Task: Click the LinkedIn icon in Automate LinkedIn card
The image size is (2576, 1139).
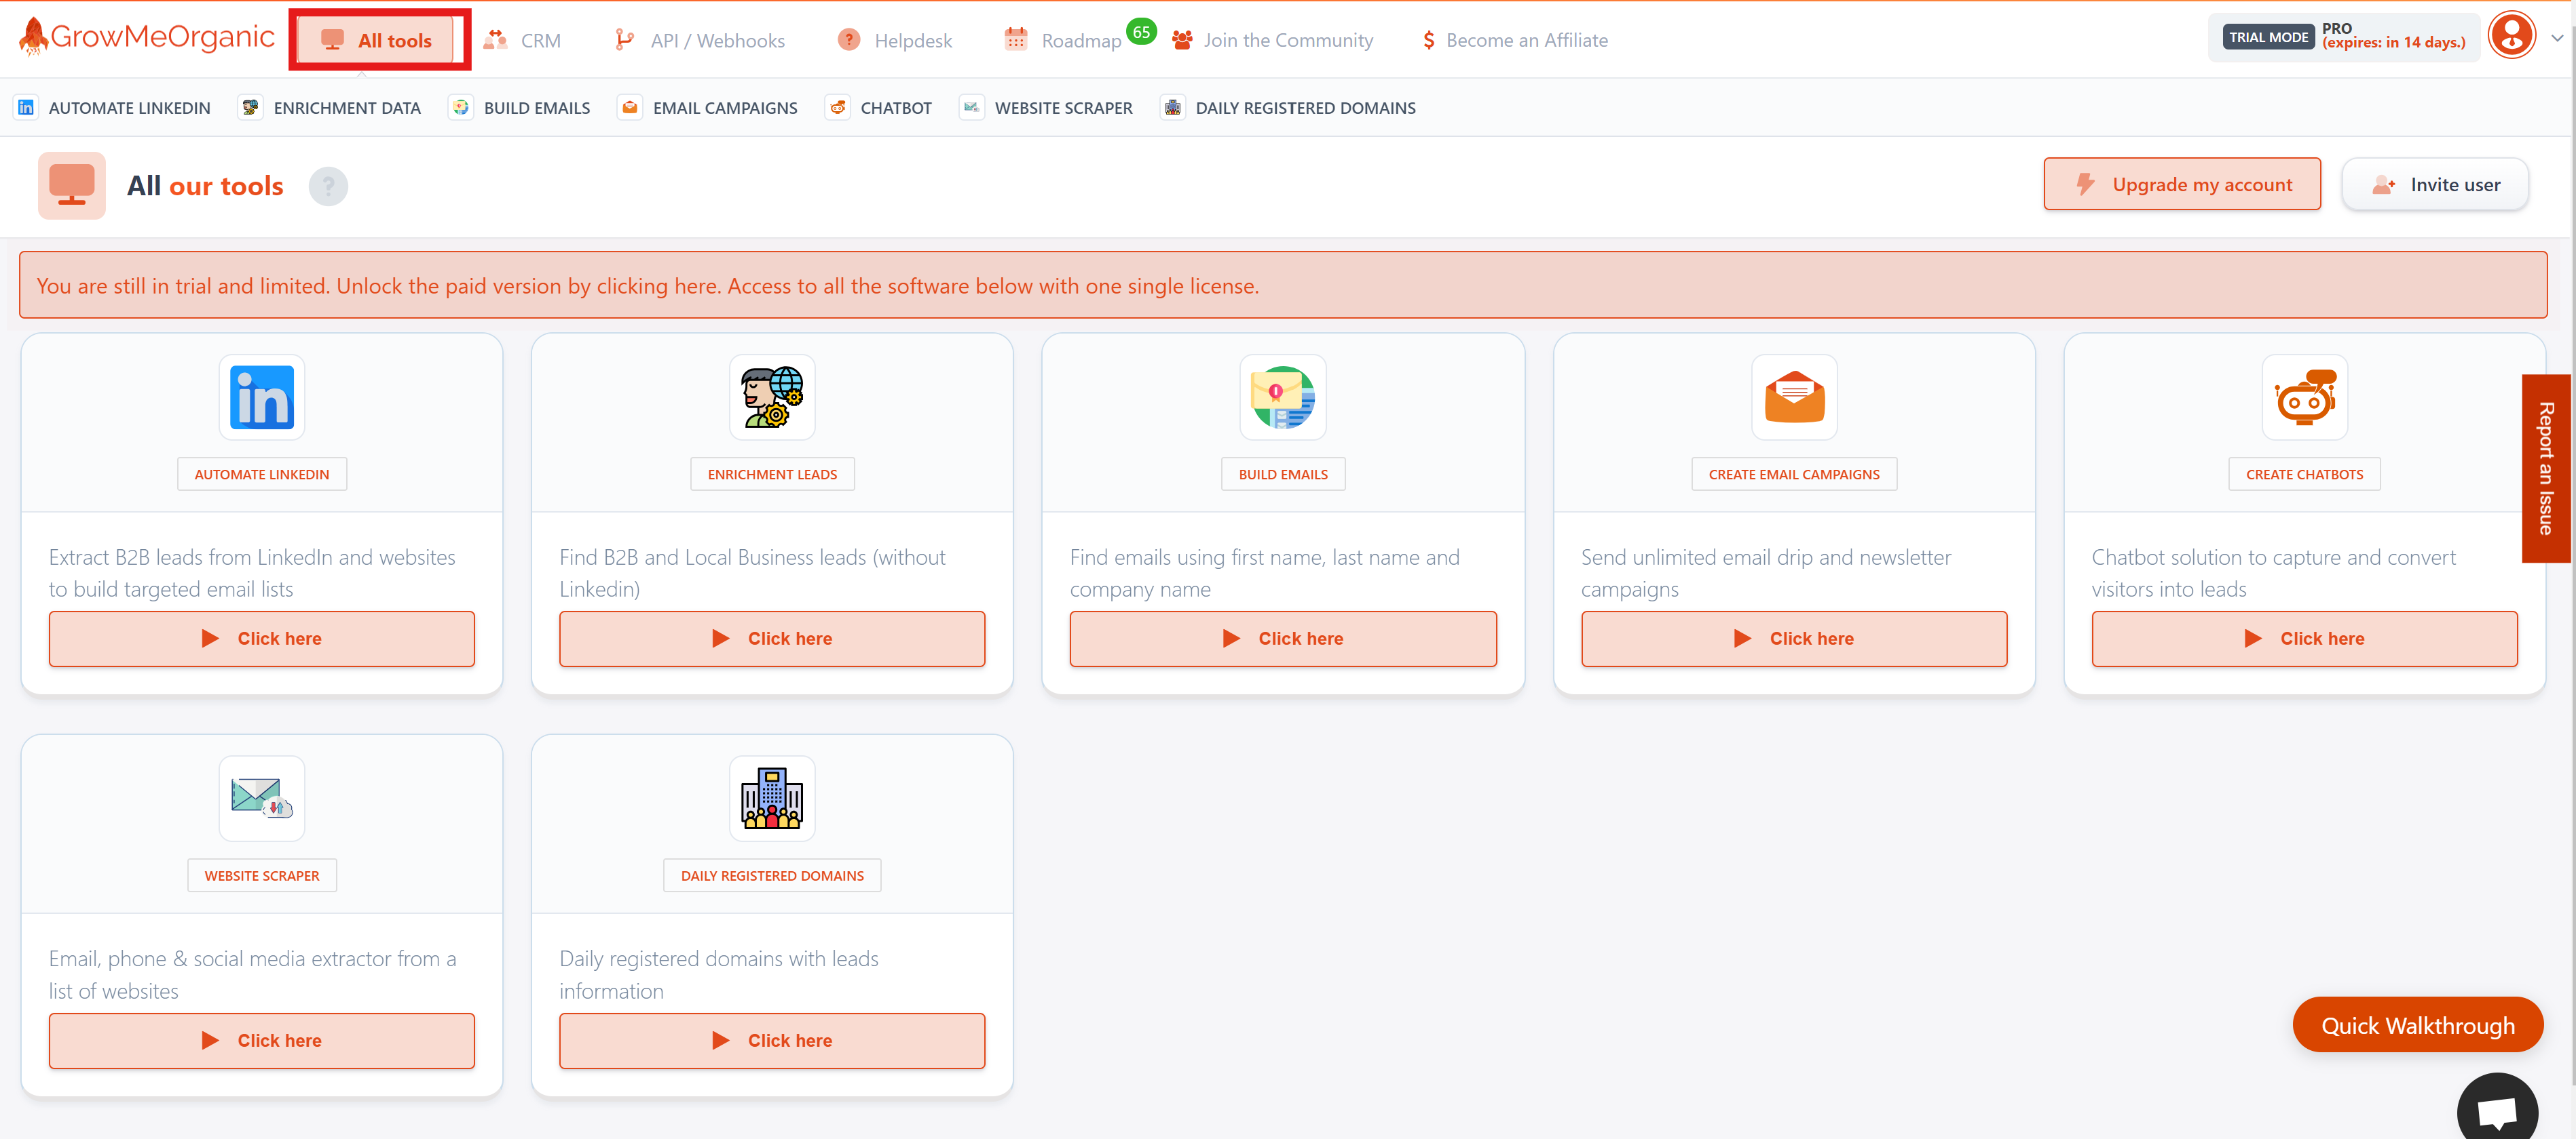Action: point(261,398)
